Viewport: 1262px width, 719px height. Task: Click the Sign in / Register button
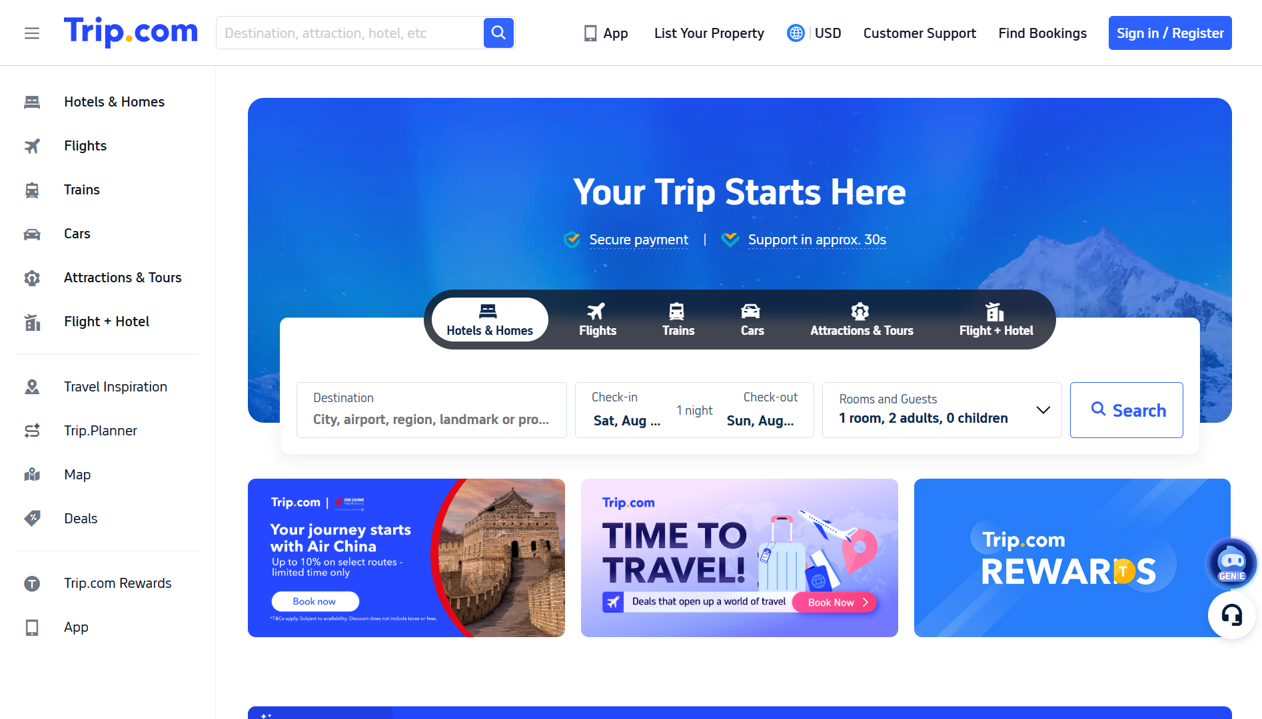coord(1169,33)
